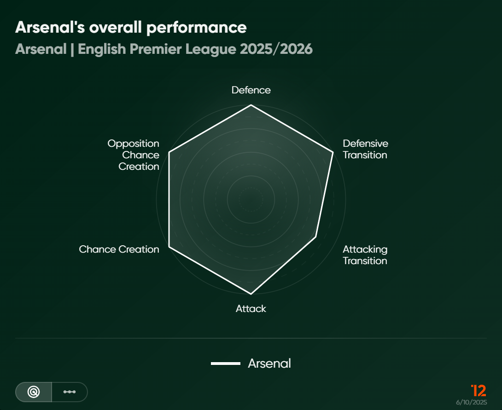This screenshot has width=502, height=410.
Task: Click the "Arsenal's overall performance" title
Action: (131, 28)
